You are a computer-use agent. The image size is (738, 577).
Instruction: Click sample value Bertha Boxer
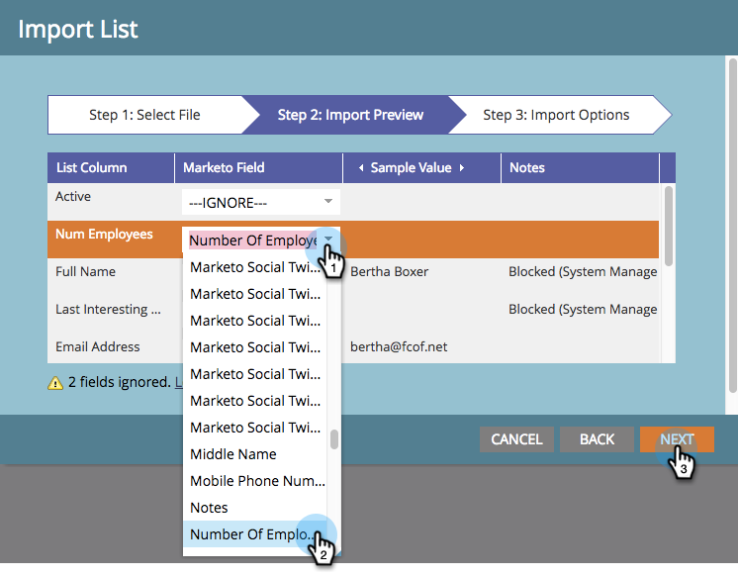(389, 272)
